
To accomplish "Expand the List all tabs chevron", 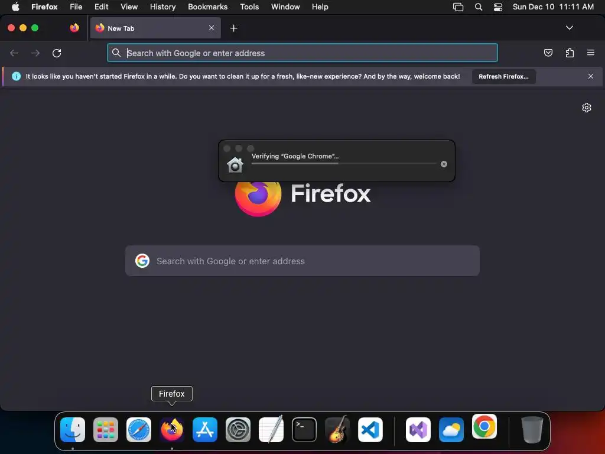I will (569, 28).
